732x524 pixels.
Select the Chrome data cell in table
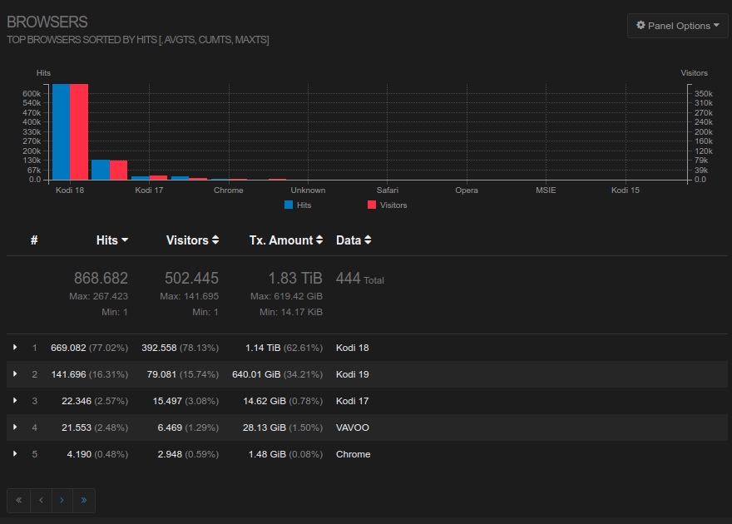coord(353,454)
